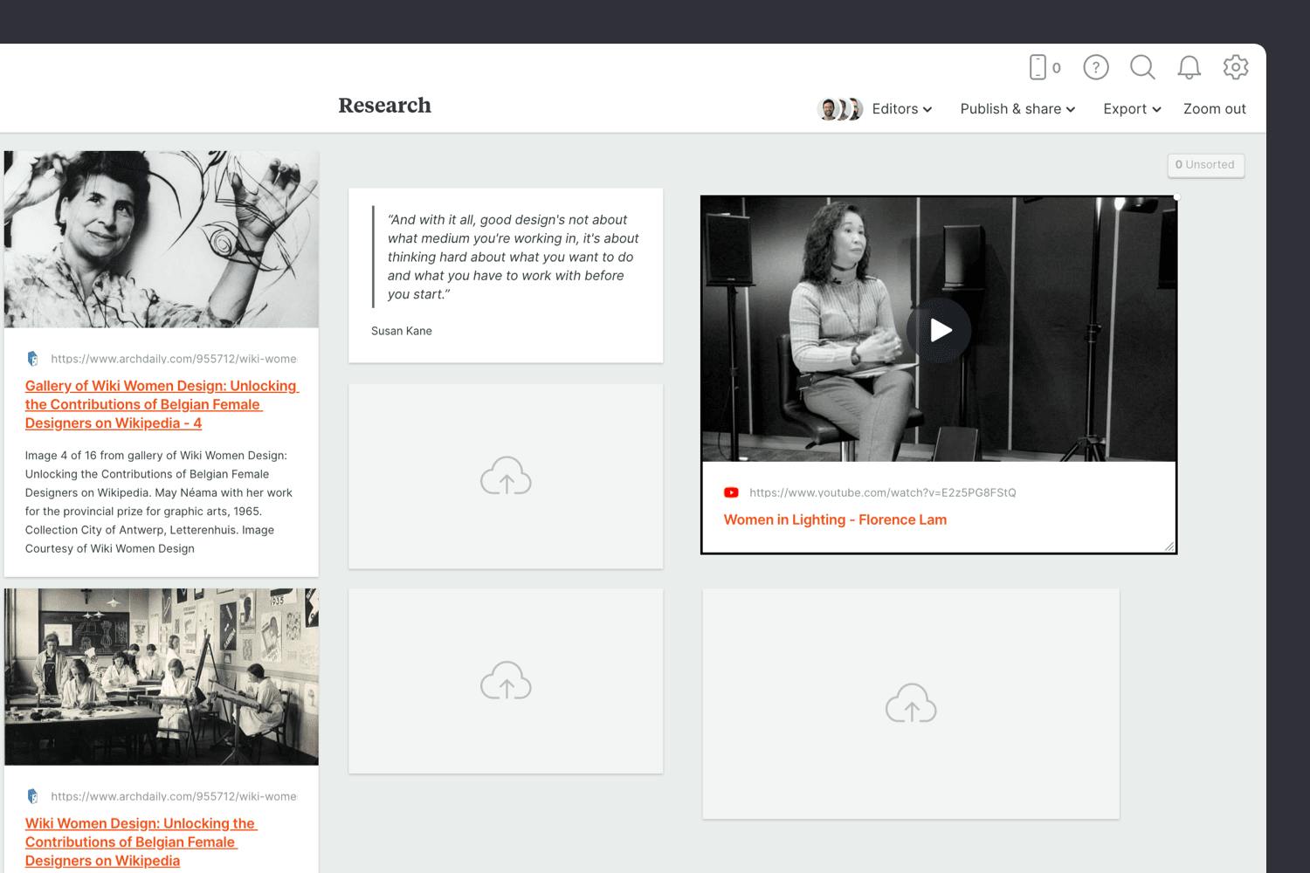1310x873 pixels.
Task: Click the mobile device icon in header
Action: click(x=1038, y=67)
